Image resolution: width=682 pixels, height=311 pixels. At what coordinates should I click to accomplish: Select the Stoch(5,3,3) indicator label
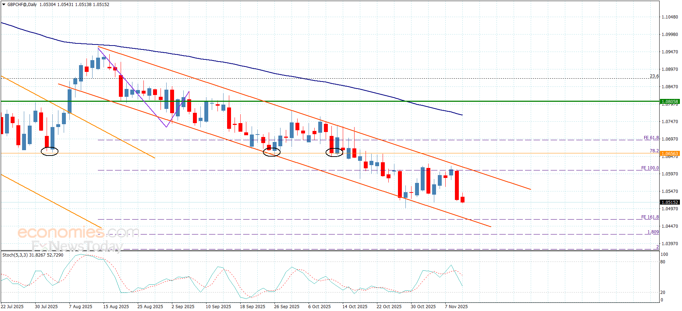(15, 255)
